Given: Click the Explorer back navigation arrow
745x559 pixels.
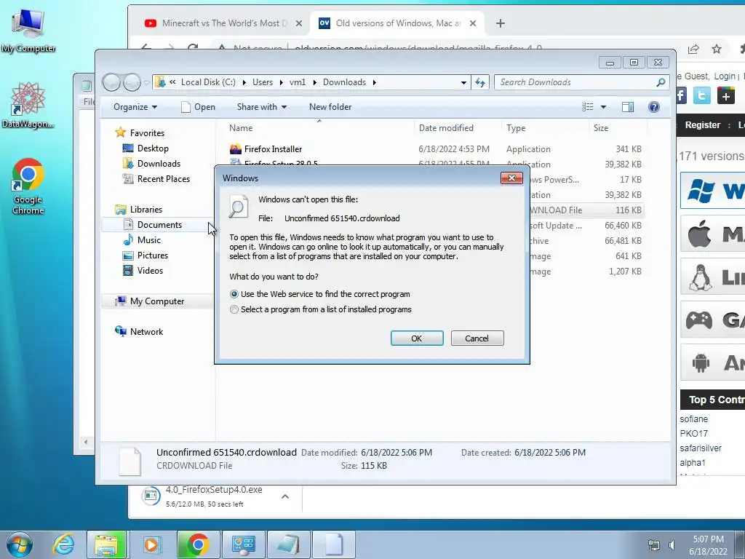Looking at the screenshot, I should pyautogui.click(x=111, y=82).
